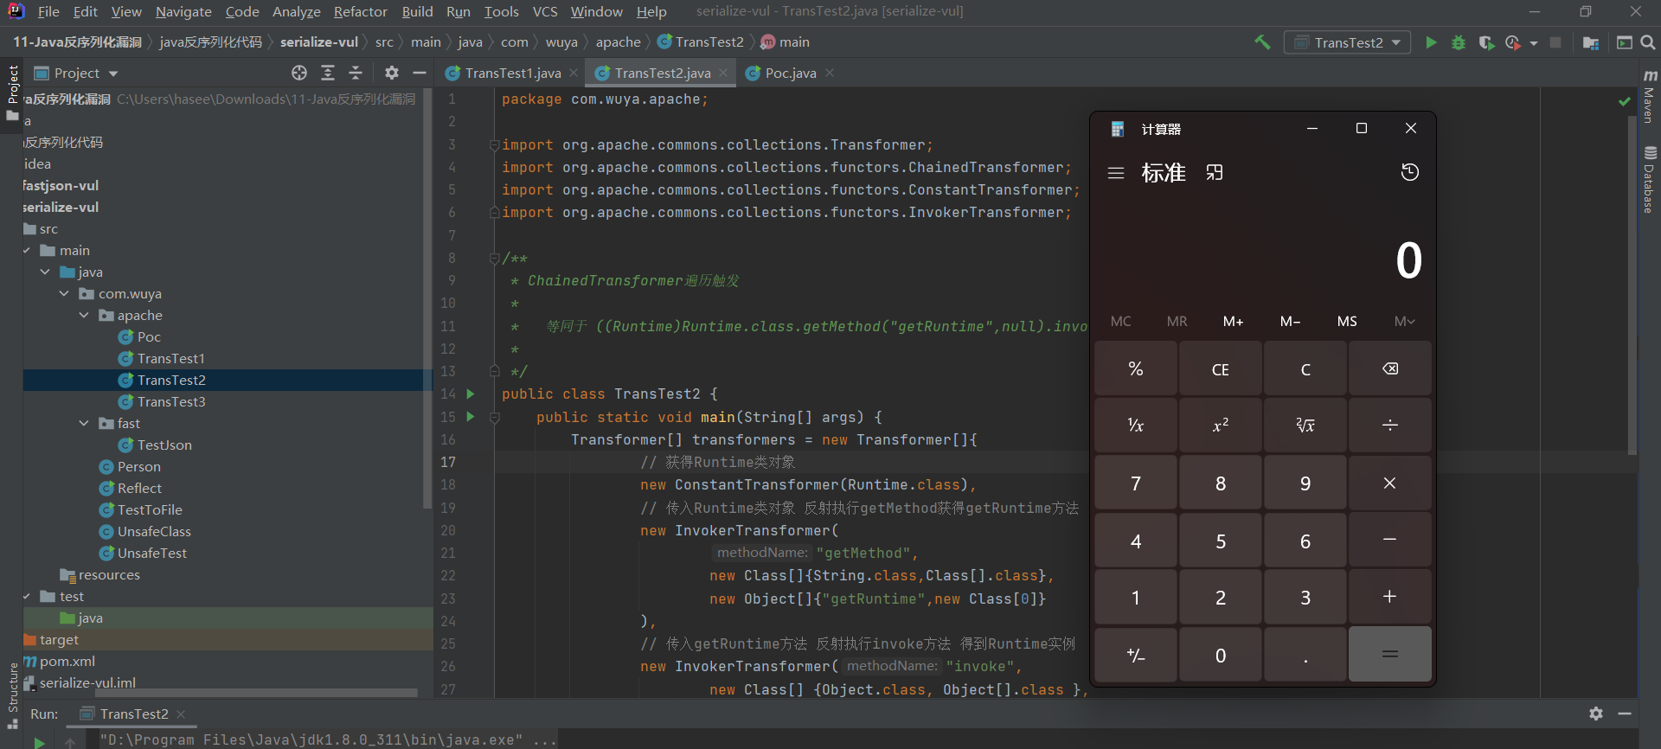The image size is (1661, 749).
Task: Click the Build project hammer icon
Action: point(1262,42)
